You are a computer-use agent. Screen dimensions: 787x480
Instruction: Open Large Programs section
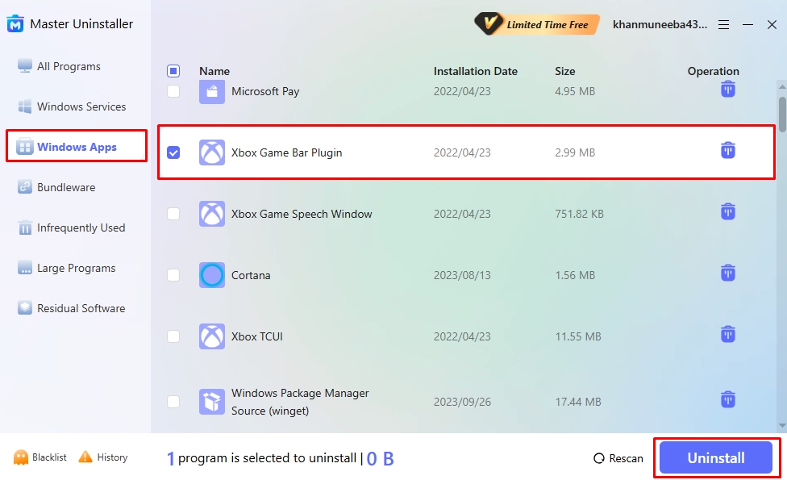[77, 268]
